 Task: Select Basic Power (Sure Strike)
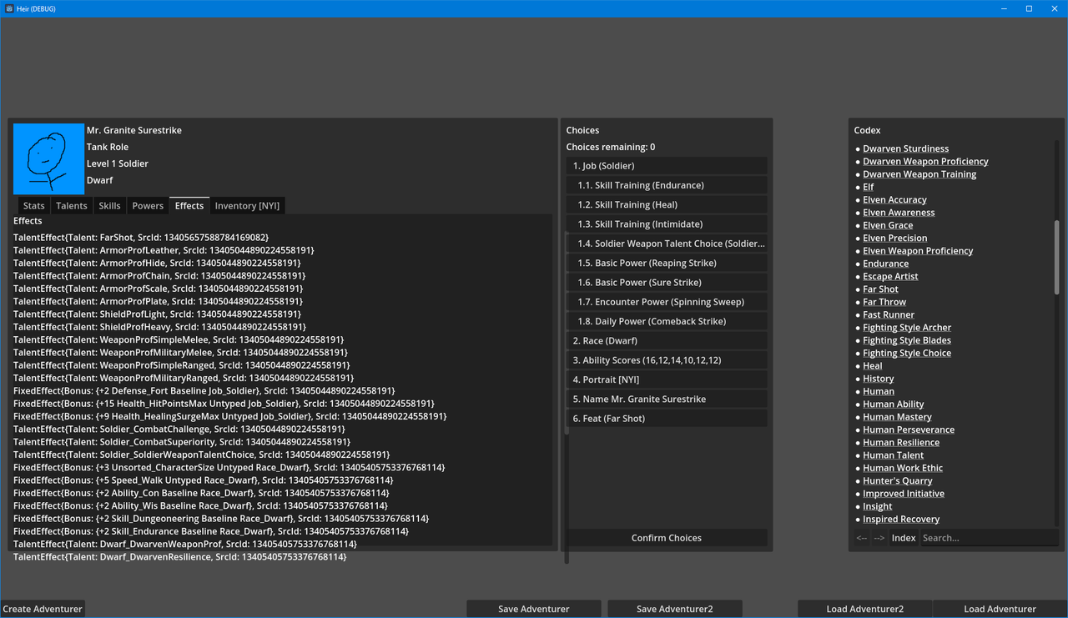pos(667,283)
